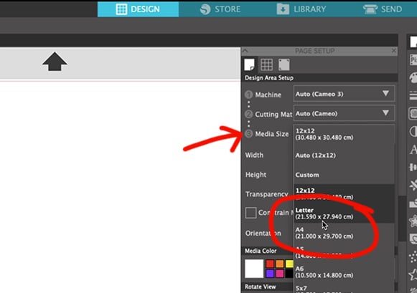
Task: Pick the red media color swatch
Action: [270, 264]
